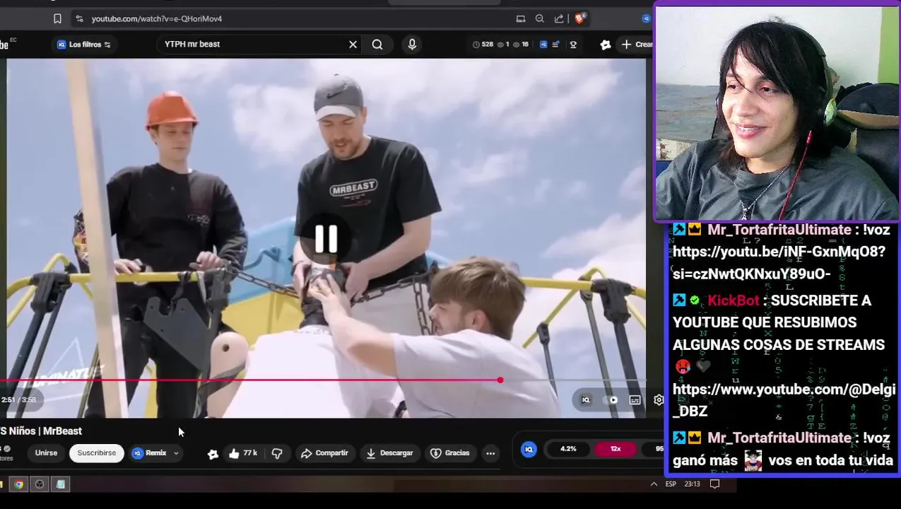The image size is (901, 509).
Task: Click the "Descargar" download button
Action: 389,453
